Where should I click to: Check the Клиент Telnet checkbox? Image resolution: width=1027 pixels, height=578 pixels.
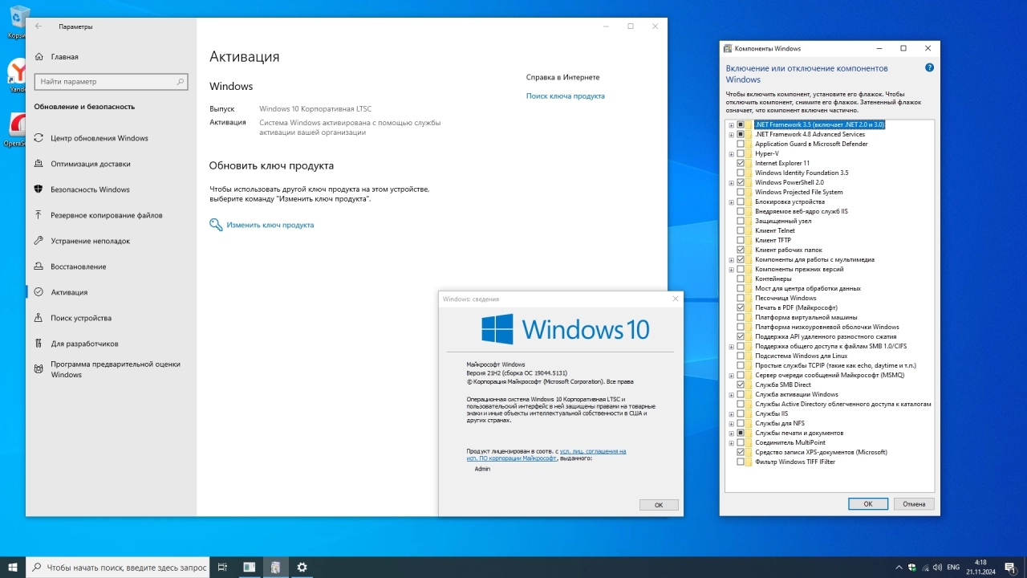coord(741,230)
